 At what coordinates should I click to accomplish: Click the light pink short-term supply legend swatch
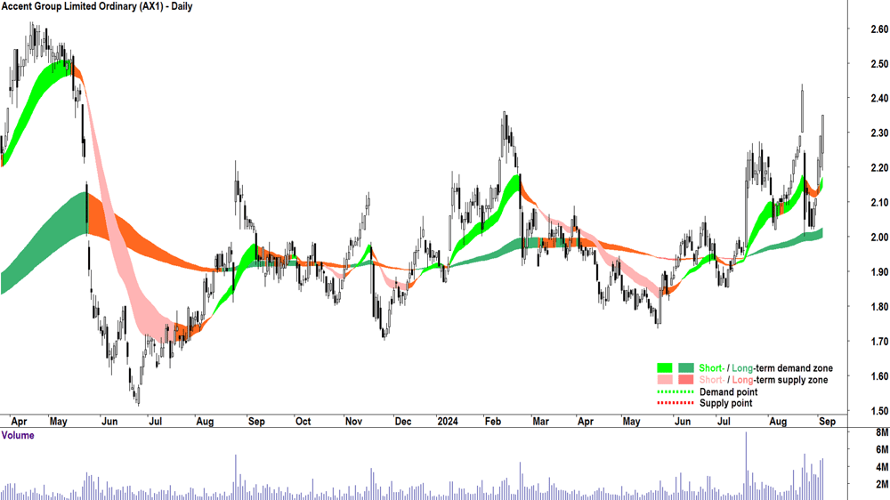pyautogui.click(x=665, y=380)
